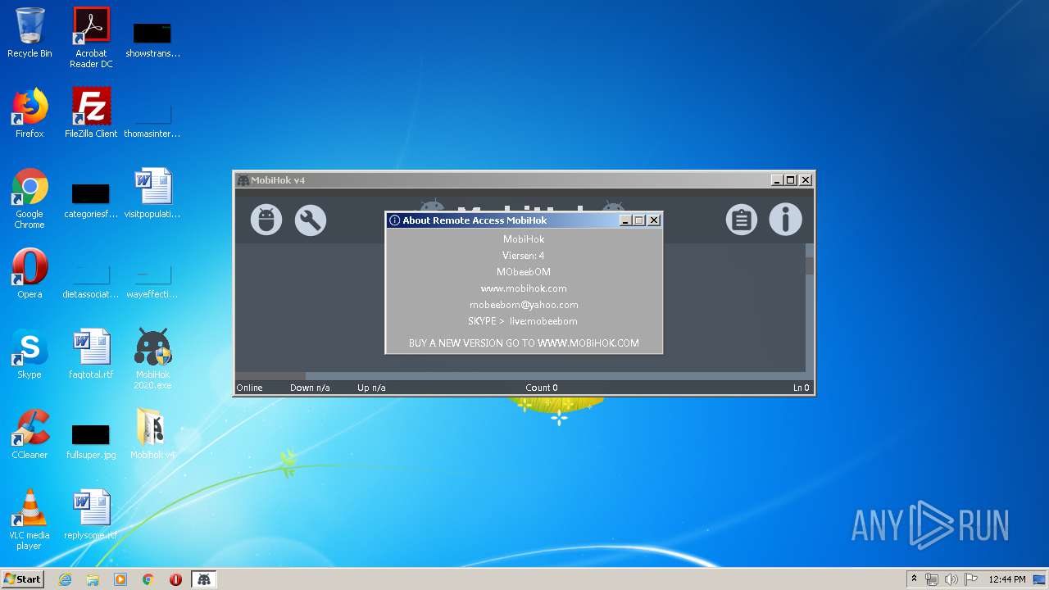The width and height of the screenshot is (1049, 590).
Task: Click Up n/a status bar entry
Action: point(371,388)
